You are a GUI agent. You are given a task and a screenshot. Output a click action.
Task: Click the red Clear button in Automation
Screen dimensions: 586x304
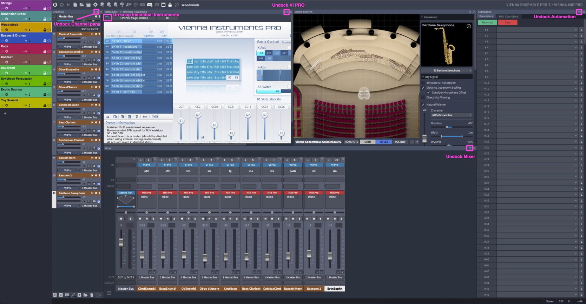point(508,22)
